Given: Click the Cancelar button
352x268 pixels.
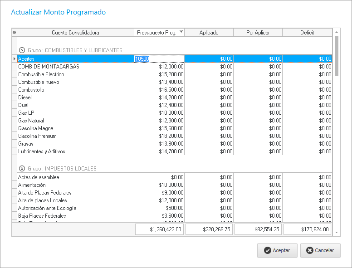Looking at the screenshot, I should [x=320, y=250].
